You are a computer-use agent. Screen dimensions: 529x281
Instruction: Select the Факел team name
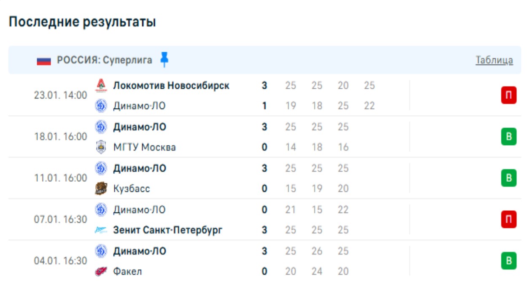click(127, 271)
